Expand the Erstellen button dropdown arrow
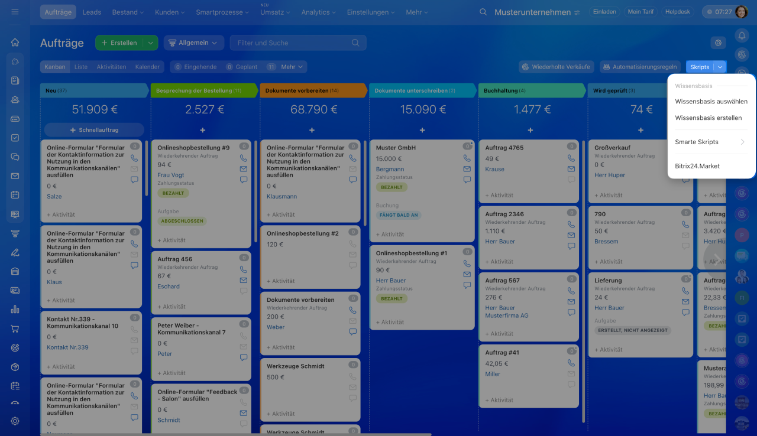 click(150, 43)
